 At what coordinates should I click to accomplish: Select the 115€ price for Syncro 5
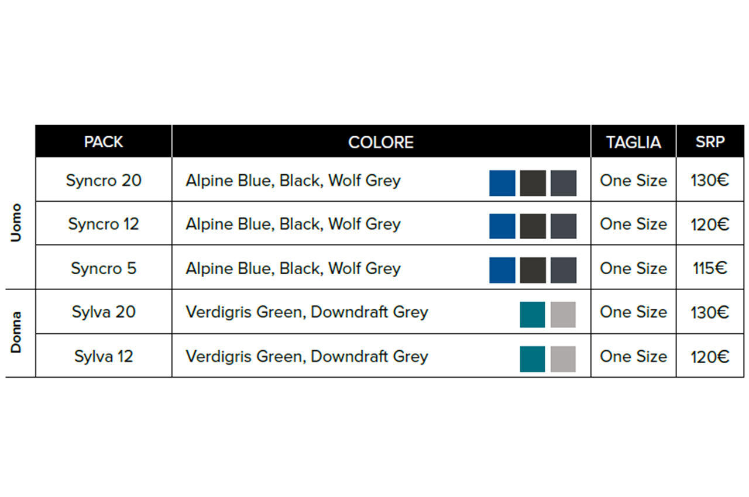point(710,268)
